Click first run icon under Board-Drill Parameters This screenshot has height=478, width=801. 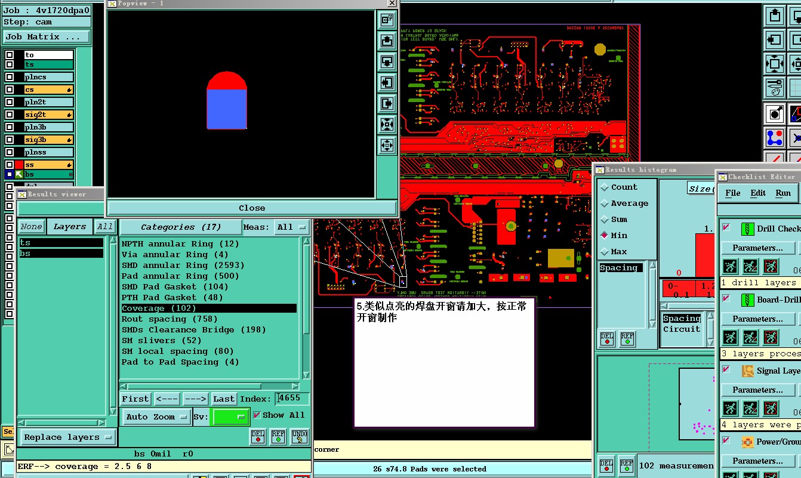point(730,337)
